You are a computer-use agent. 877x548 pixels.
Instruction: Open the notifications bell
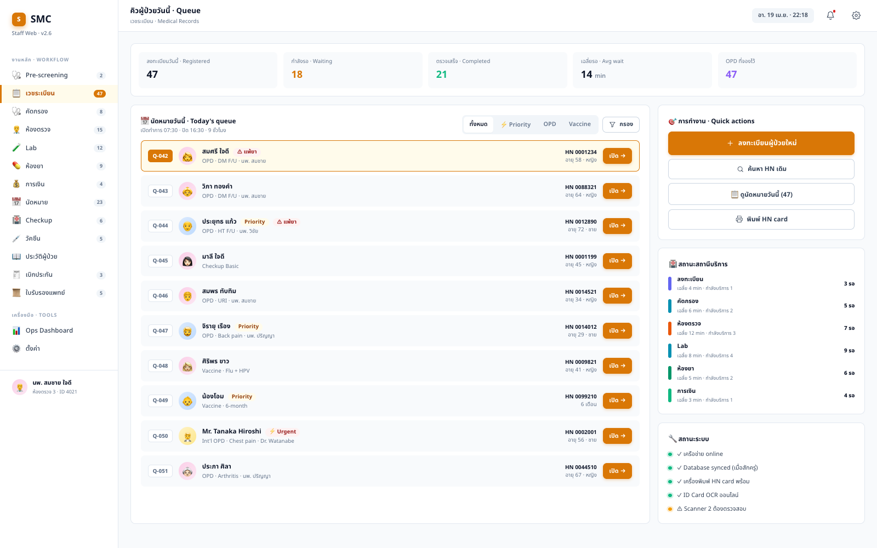830,15
